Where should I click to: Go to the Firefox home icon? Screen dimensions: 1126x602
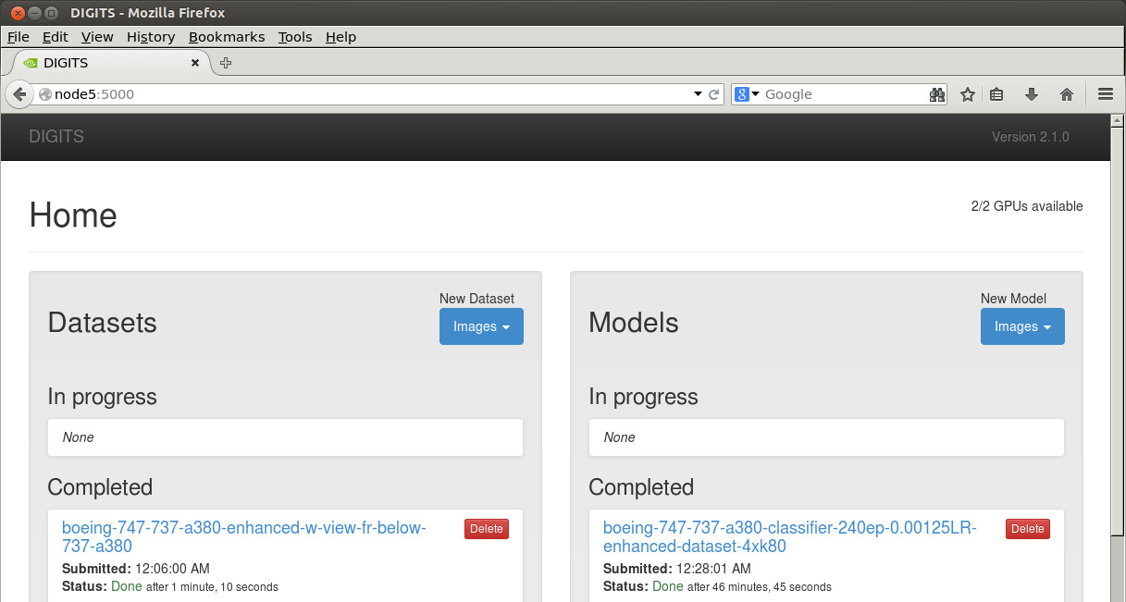point(1066,94)
